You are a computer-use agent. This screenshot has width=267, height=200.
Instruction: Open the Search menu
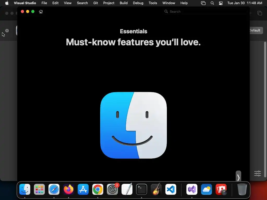(82, 3)
